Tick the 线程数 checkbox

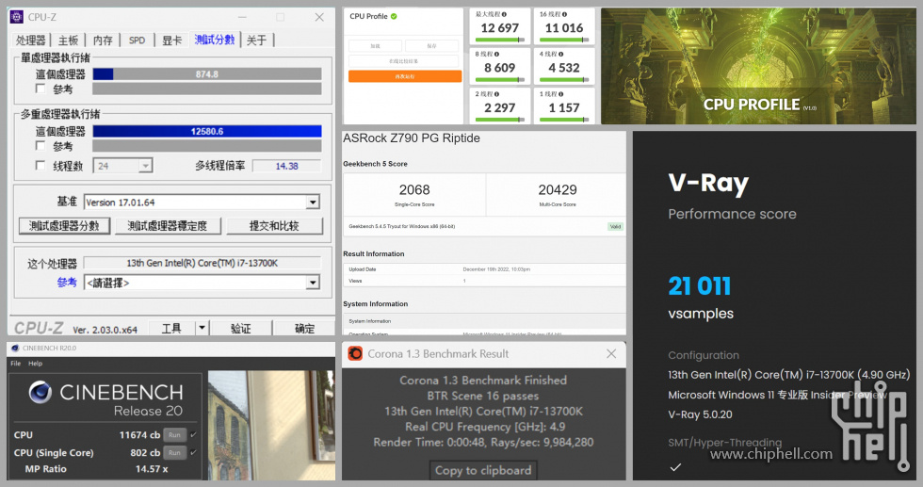(x=40, y=166)
